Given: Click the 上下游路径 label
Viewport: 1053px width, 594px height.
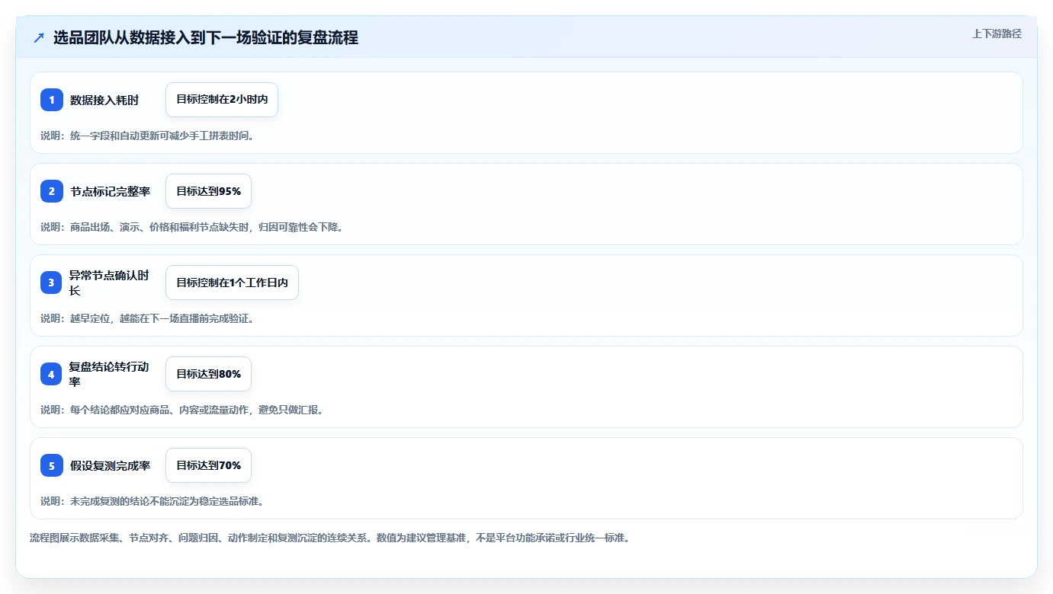Looking at the screenshot, I should (997, 34).
